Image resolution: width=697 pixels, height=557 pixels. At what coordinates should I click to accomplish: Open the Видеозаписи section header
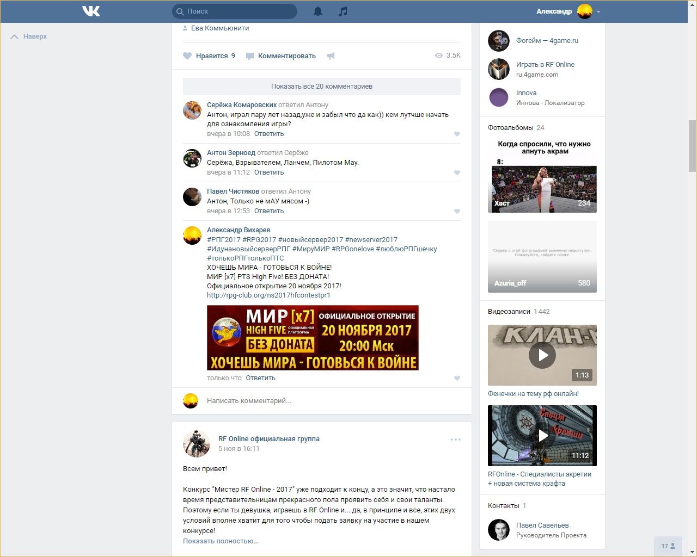[x=509, y=312]
